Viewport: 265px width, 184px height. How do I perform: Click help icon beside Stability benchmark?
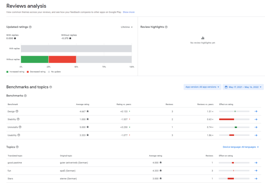pyautogui.click(x=19, y=119)
